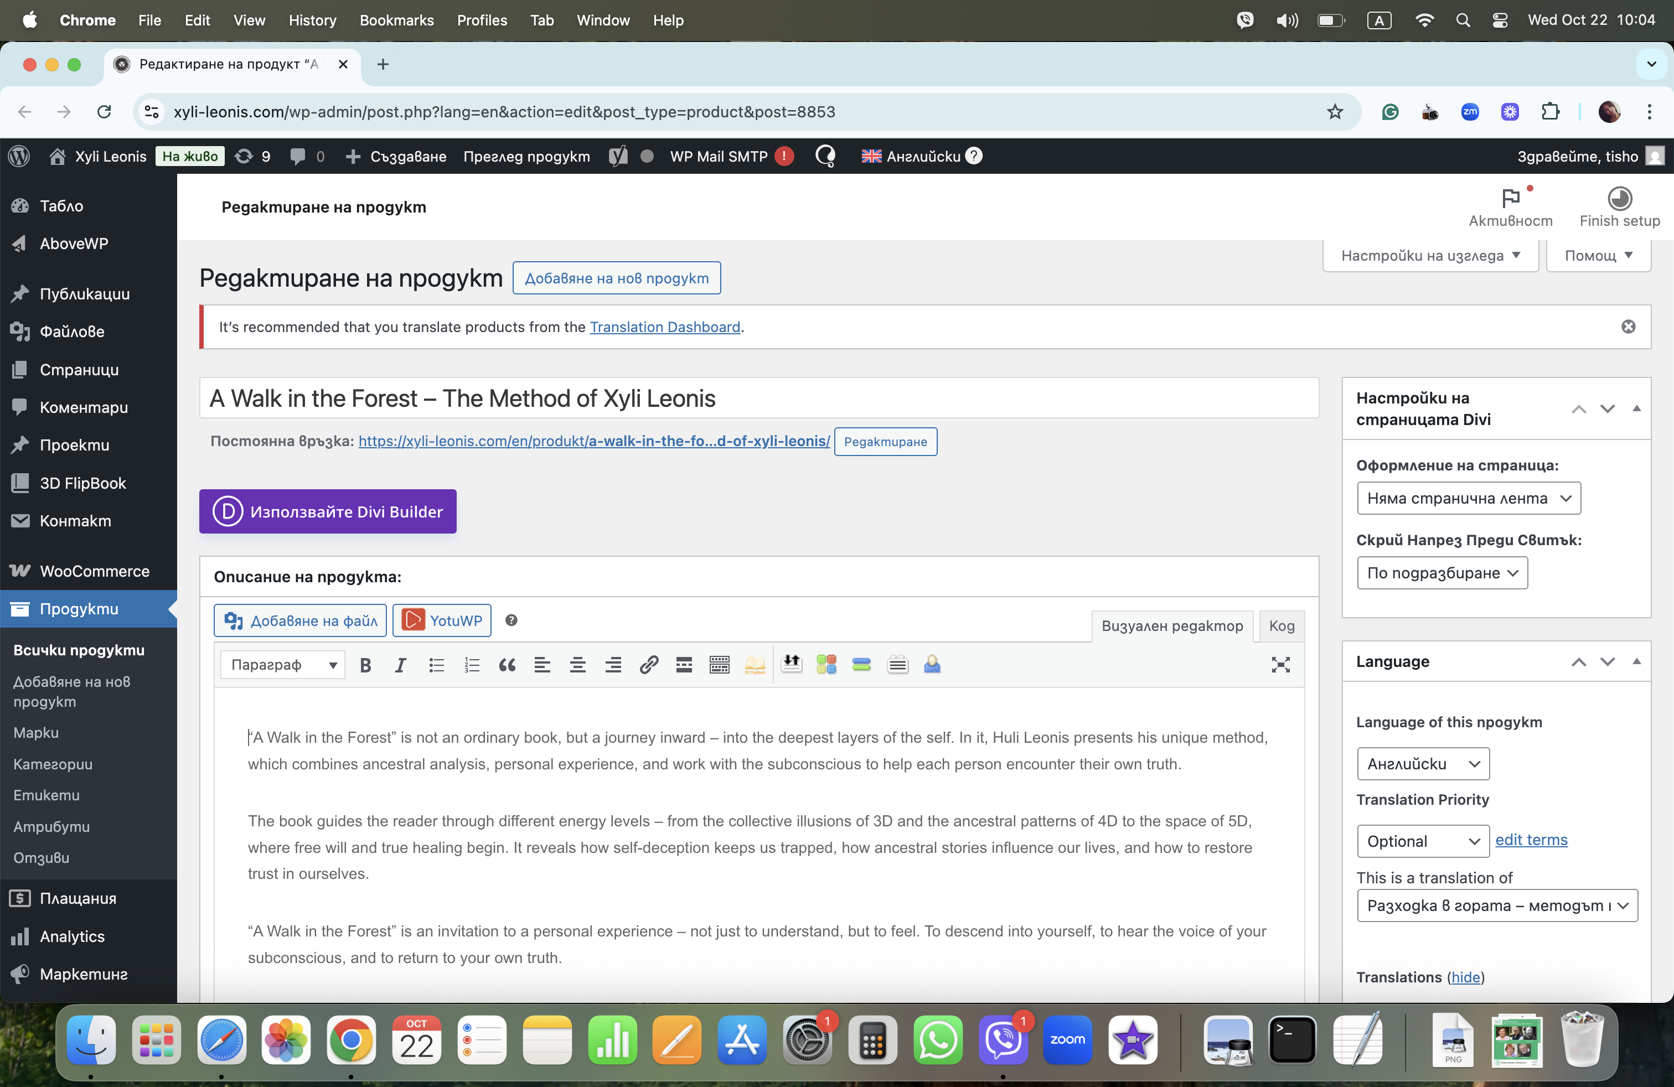The width and height of the screenshot is (1674, 1087).
Task: Open WooCommerce in the admin sidebar
Action: click(94, 571)
